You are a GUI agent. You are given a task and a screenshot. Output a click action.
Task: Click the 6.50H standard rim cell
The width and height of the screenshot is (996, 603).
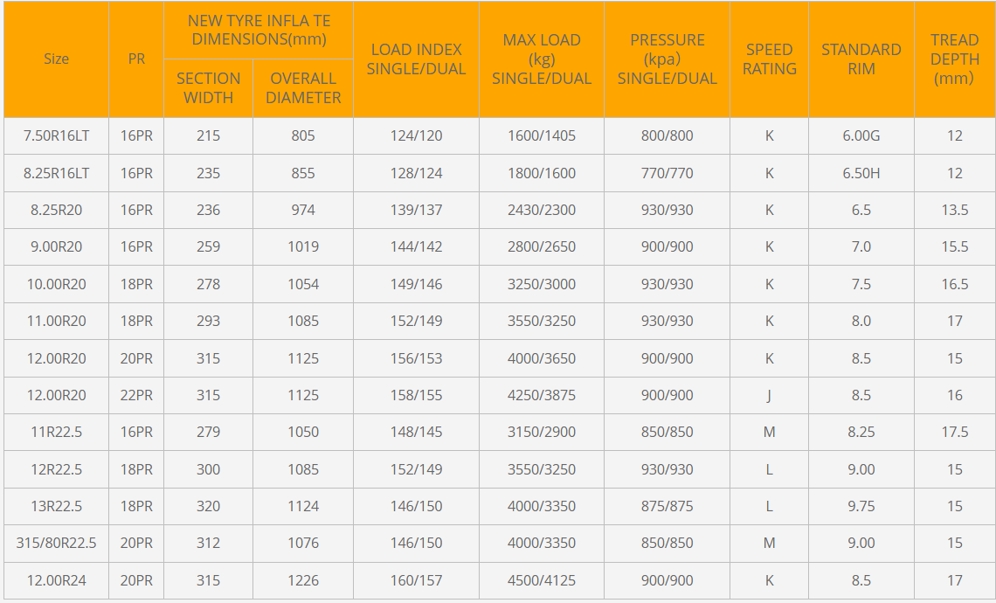(x=861, y=173)
